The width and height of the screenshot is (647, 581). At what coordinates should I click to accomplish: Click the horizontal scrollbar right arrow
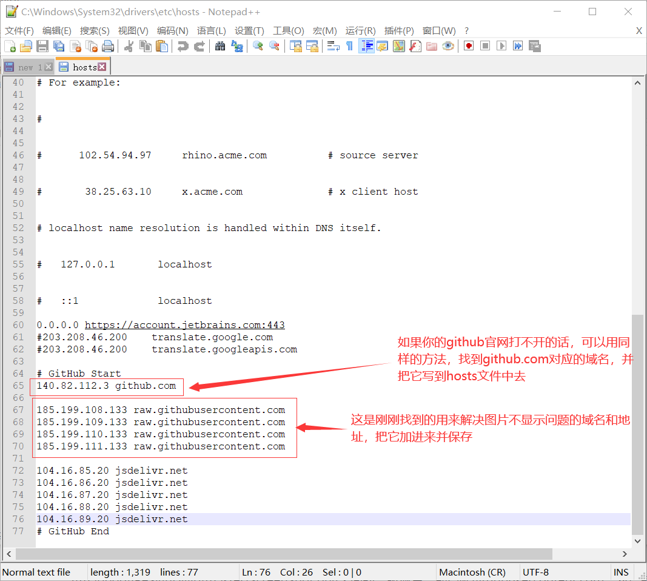(625, 554)
